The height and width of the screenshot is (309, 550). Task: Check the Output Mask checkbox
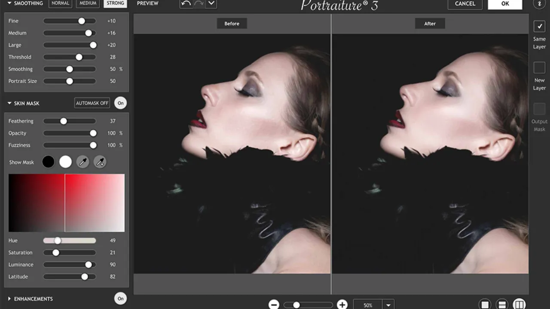[x=539, y=109]
